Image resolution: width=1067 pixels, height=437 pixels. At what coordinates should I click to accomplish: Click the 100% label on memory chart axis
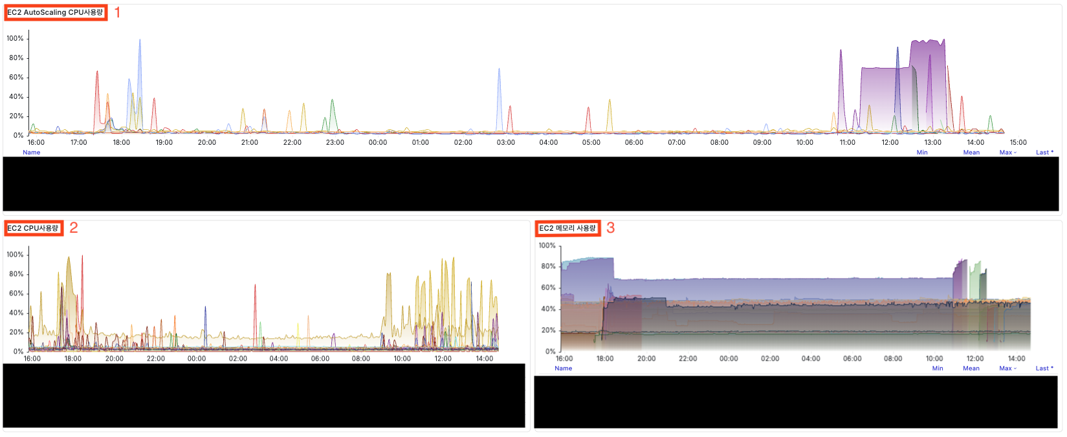click(x=547, y=246)
